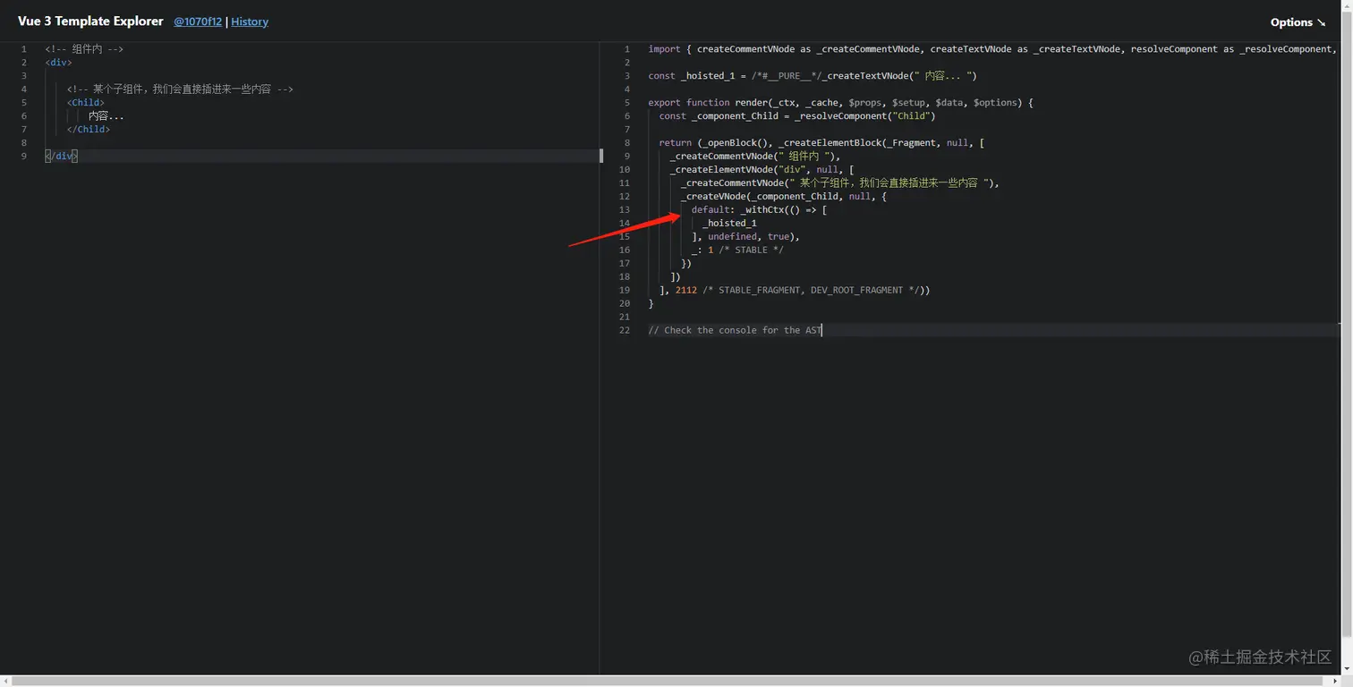Click the 'return (_openBlock()' line

click(x=821, y=143)
